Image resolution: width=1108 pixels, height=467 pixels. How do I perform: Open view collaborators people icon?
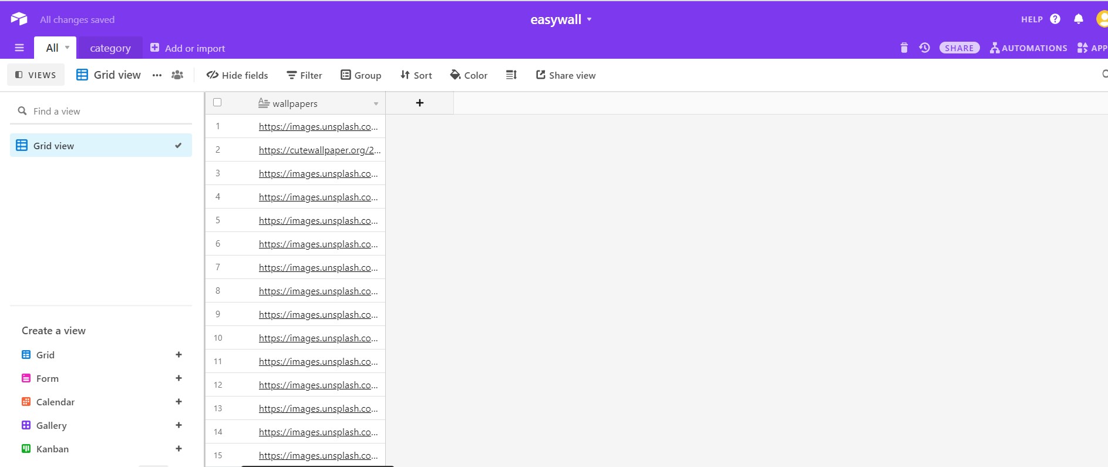coord(177,75)
